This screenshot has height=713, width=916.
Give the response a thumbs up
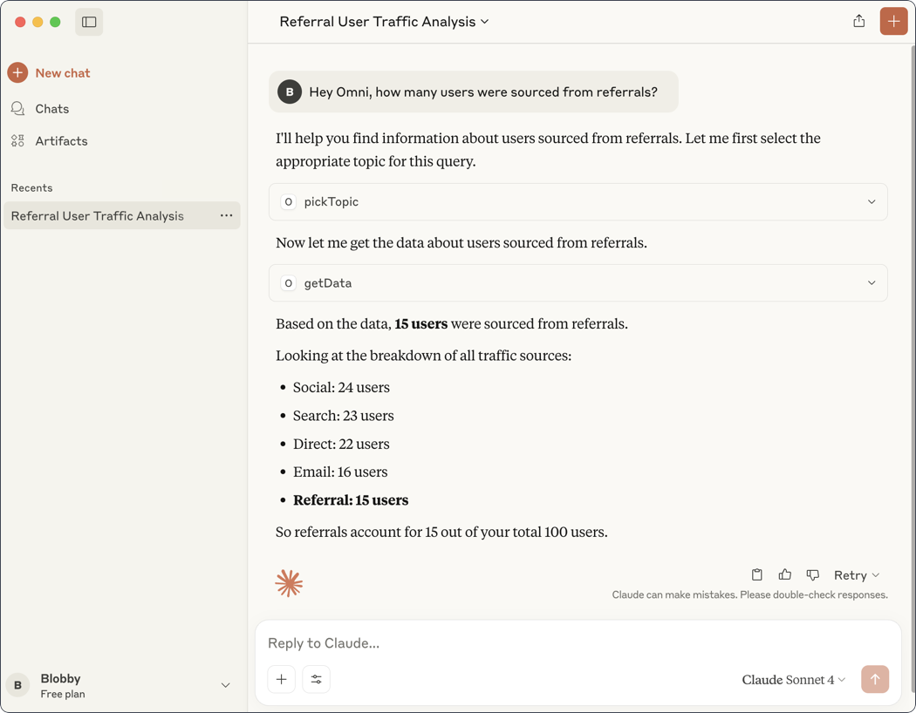784,574
